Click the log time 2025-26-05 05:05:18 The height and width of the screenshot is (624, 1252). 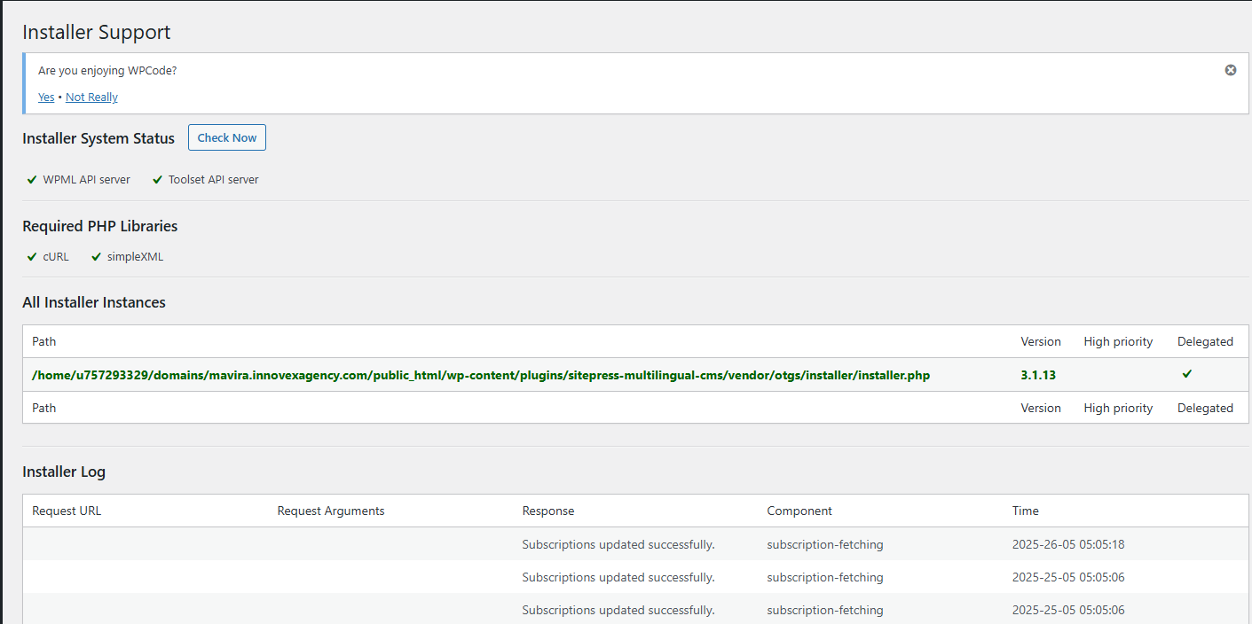[1068, 544]
